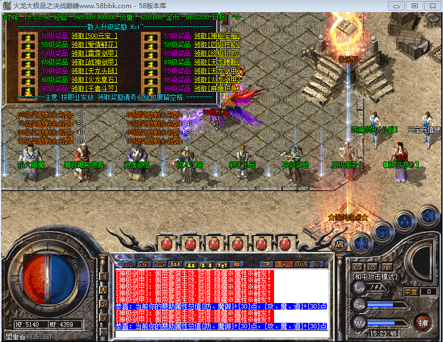Talk to the 【新区活动】 NPC
This screenshot has width=443, height=342.
401,164
